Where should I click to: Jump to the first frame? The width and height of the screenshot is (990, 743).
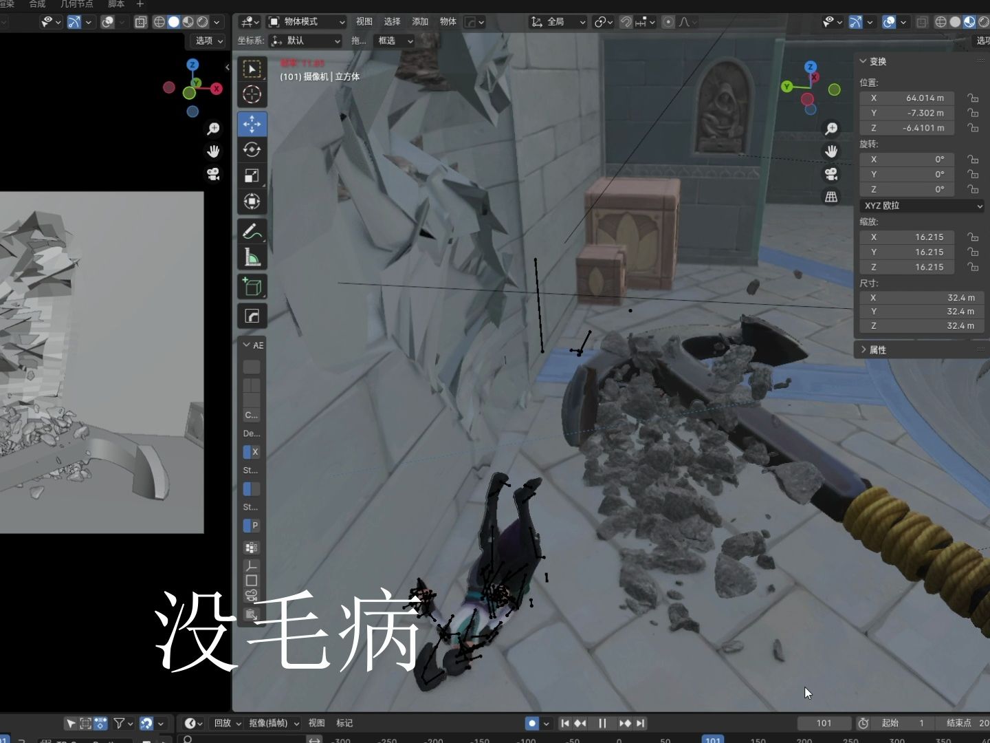565,723
